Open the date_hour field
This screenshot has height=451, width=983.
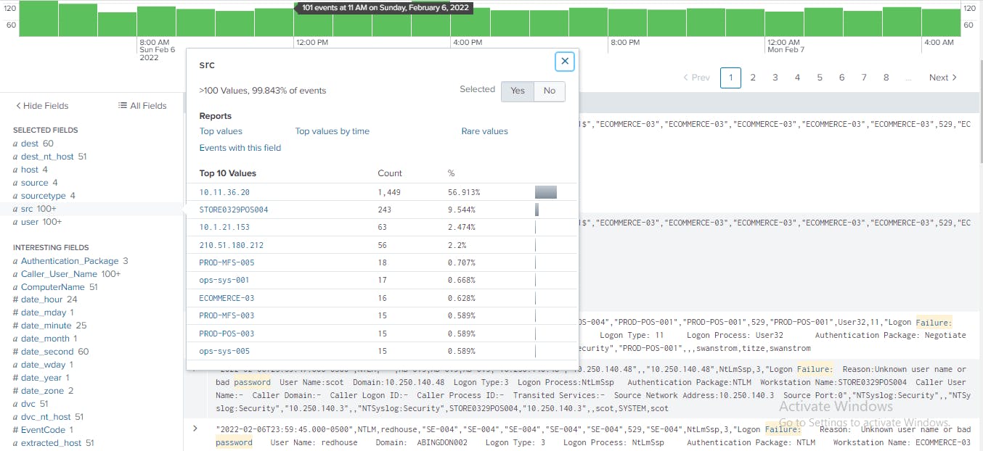(42, 299)
